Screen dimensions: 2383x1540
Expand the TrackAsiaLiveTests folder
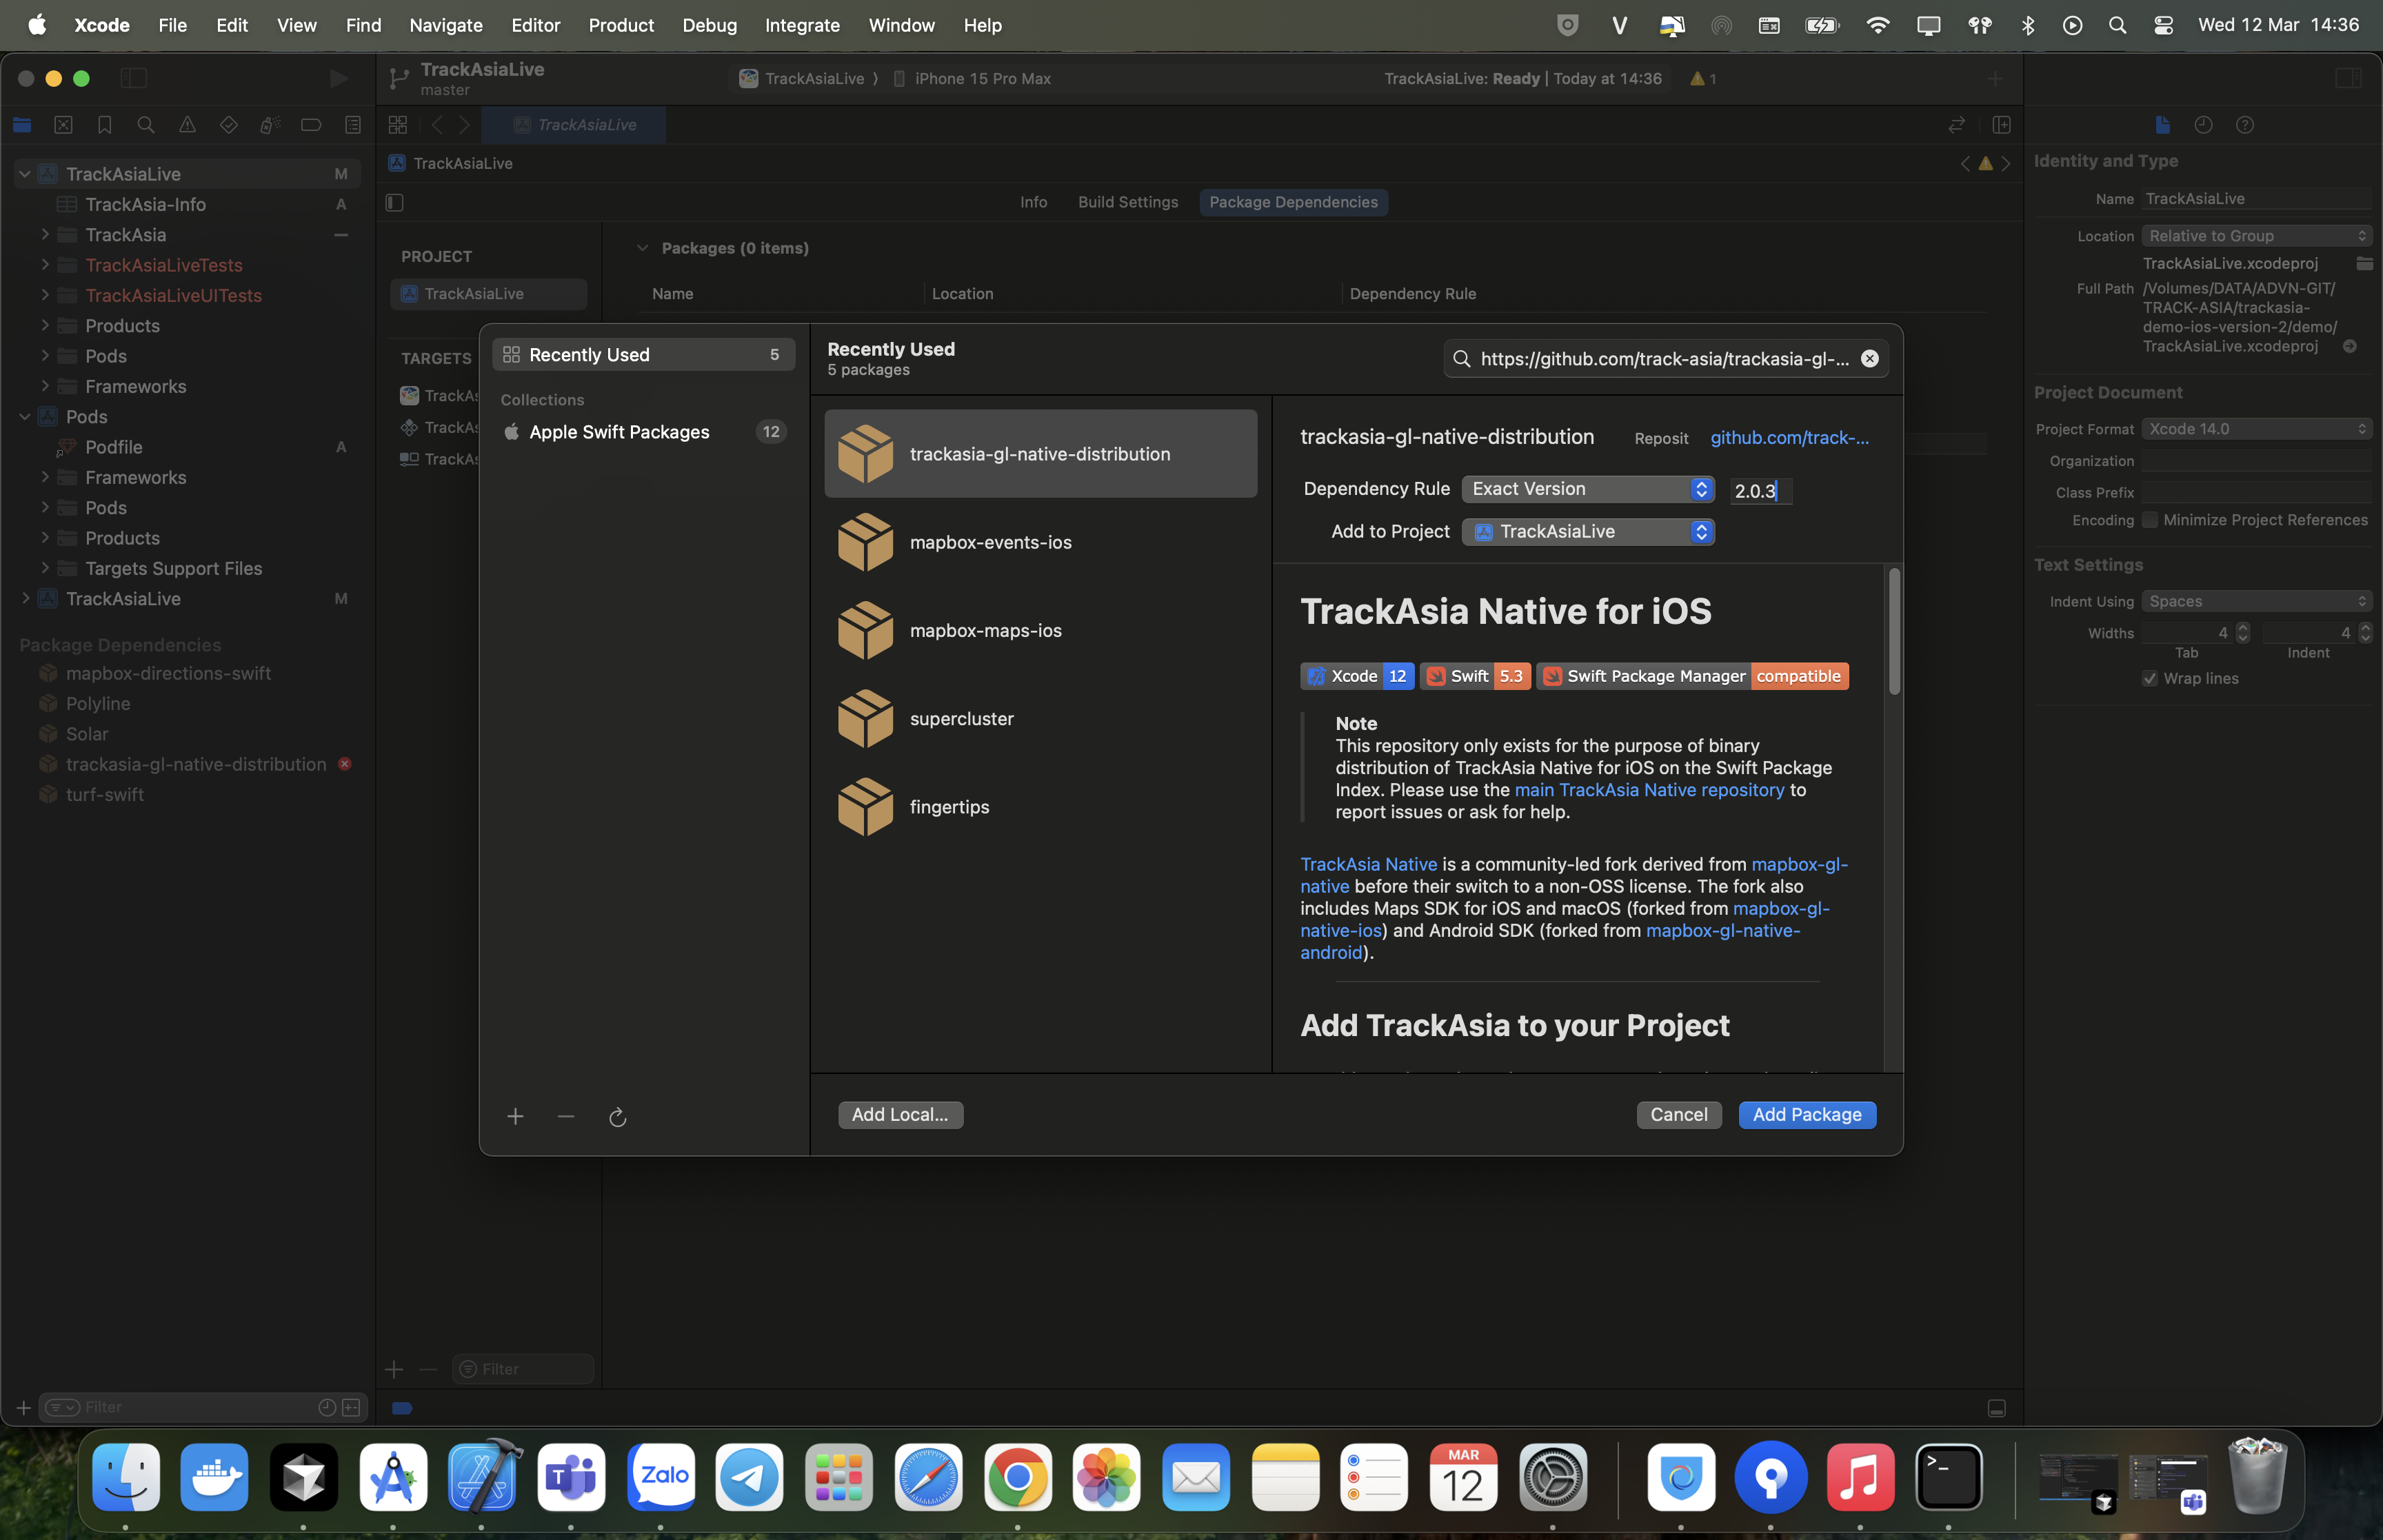tap(45, 265)
